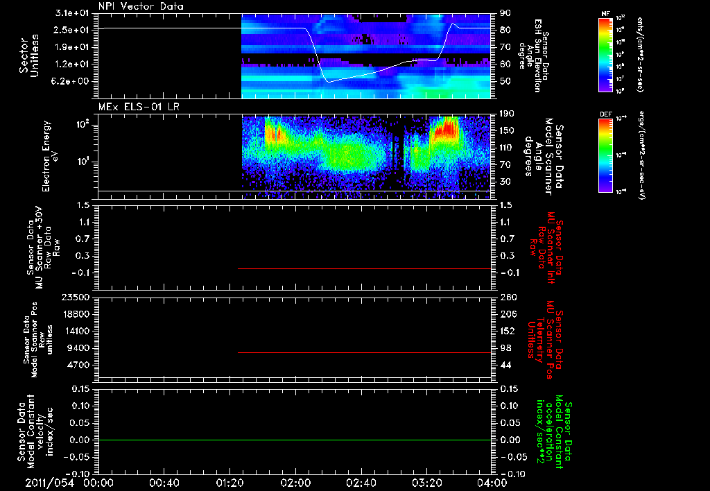The height and width of the screenshot is (491, 710).
Task: Click the "Sector Unitless" axis title
Action: pos(28,55)
